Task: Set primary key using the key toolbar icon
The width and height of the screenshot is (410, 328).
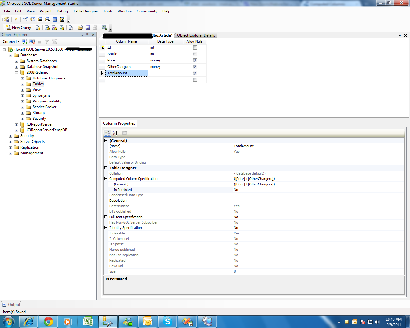Action: click(x=16, y=19)
